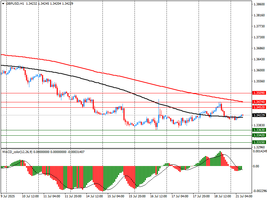Click the 1.36000 price scale value

[259, 70]
